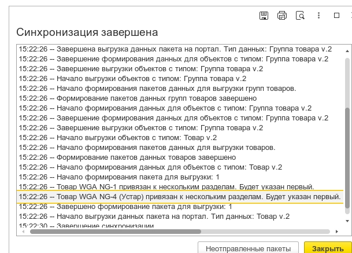The width and height of the screenshot is (352, 253).
Task: Click the printer icon to print log
Action: click(282, 16)
